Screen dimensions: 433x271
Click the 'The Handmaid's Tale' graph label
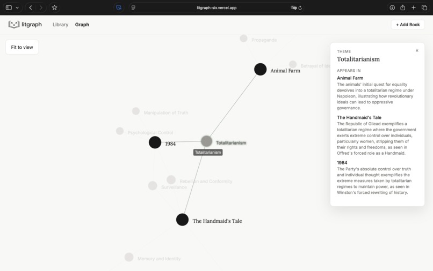(x=217, y=221)
